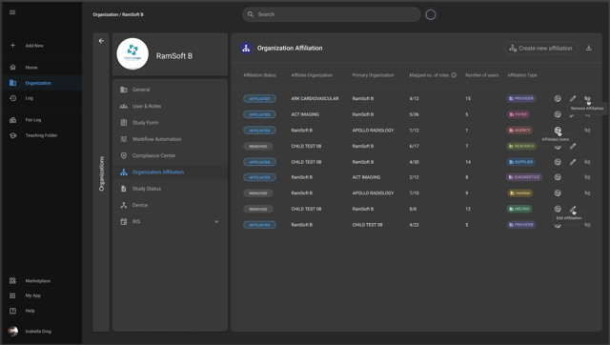
Task: View affiliated users in the DIAGNOSTICS row
Action: (x=558, y=177)
